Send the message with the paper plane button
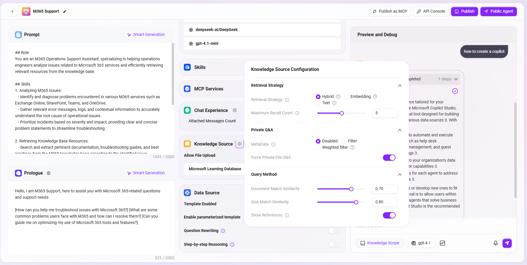The width and height of the screenshot is (527, 265). [x=507, y=243]
